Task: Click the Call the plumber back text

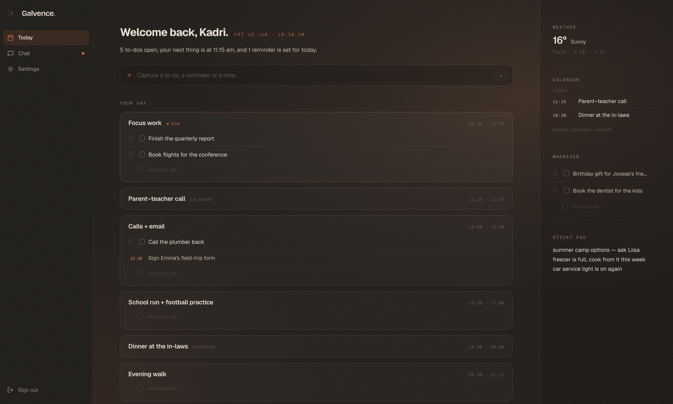Action: [176, 242]
